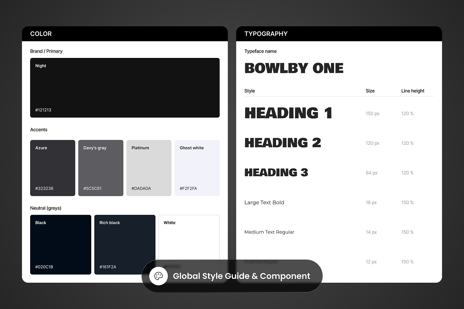Pick the Ghost white #F2F2FA swatch
This screenshot has width=464, height=309.
click(197, 168)
